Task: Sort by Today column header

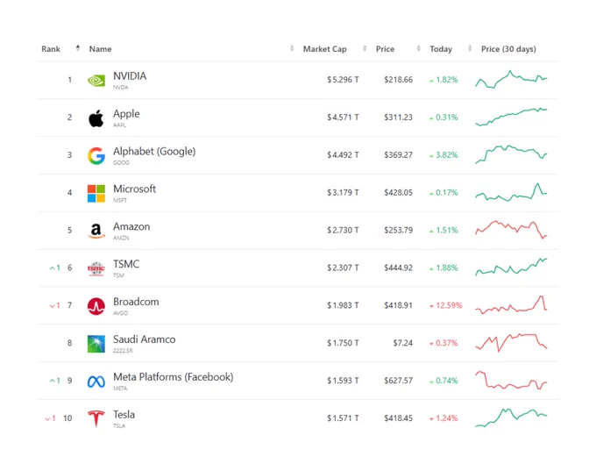Action: [x=441, y=49]
